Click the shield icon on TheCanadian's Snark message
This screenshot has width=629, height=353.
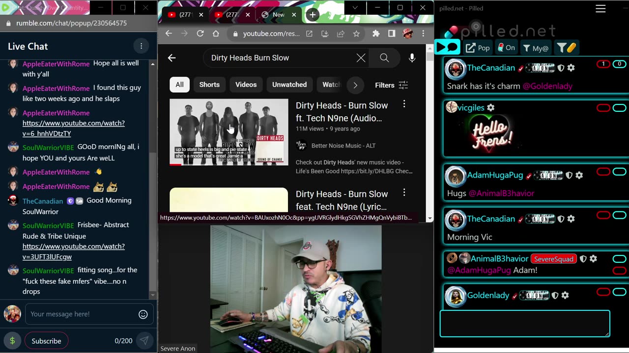point(561,68)
